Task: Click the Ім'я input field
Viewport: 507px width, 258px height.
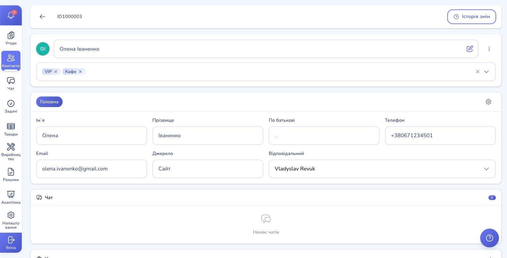Action: coord(92,136)
